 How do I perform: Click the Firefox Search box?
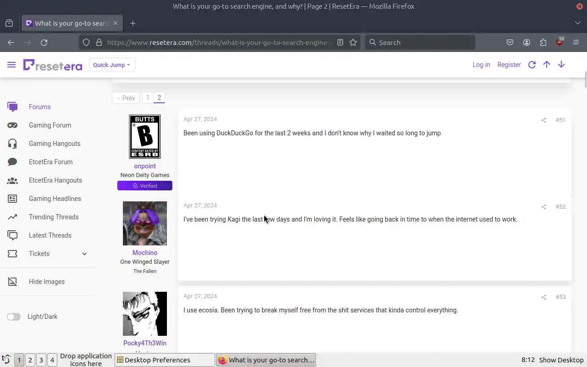pos(420,42)
